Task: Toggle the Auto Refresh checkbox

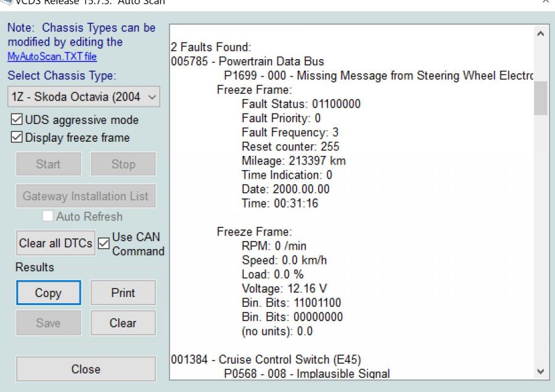Action: (46, 216)
